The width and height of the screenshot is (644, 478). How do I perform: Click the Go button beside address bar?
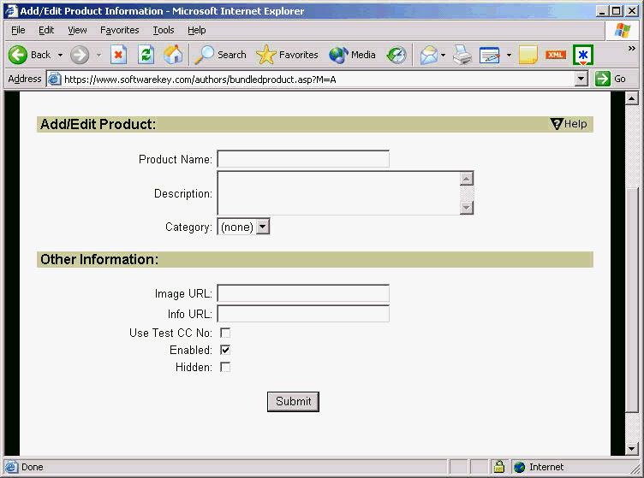[x=611, y=79]
